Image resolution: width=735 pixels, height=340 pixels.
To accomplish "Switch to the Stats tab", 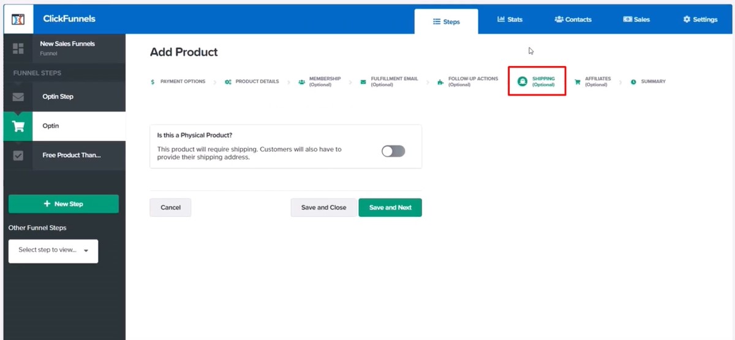I will pyautogui.click(x=510, y=20).
